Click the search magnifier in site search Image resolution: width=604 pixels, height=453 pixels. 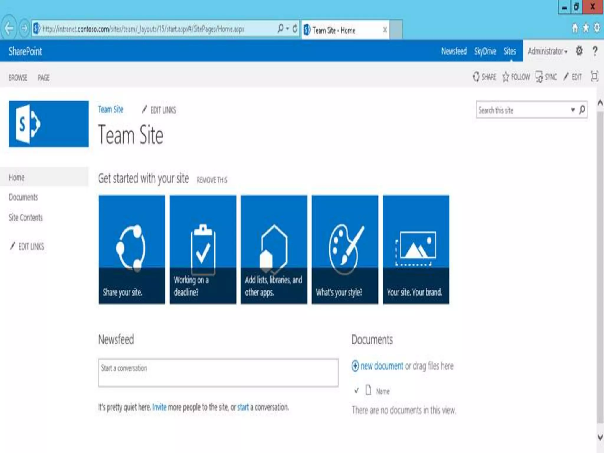click(582, 110)
